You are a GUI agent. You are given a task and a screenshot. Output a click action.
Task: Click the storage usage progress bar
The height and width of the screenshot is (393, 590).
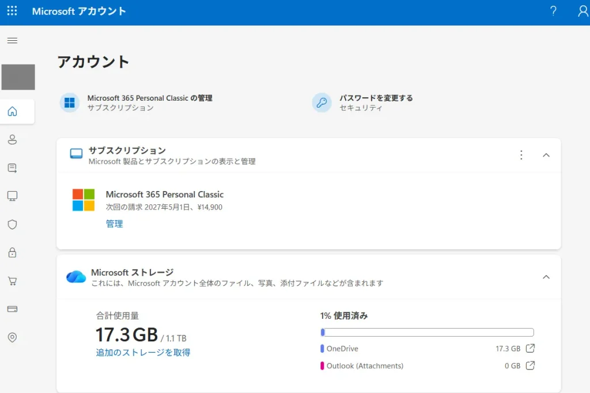pos(427,332)
